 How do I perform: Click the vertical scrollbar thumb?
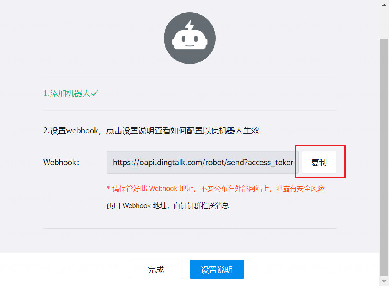coord(384,153)
